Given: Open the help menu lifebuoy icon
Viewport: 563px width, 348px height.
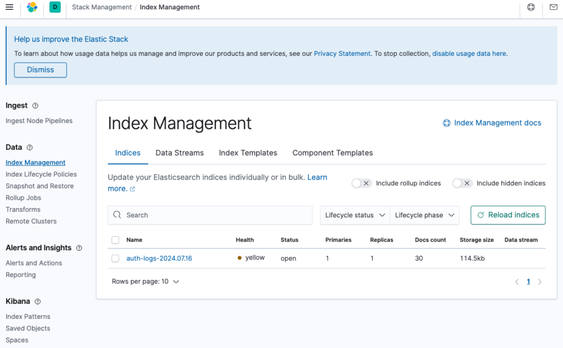Looking at the screenshot, I should (x=531, y=7).
